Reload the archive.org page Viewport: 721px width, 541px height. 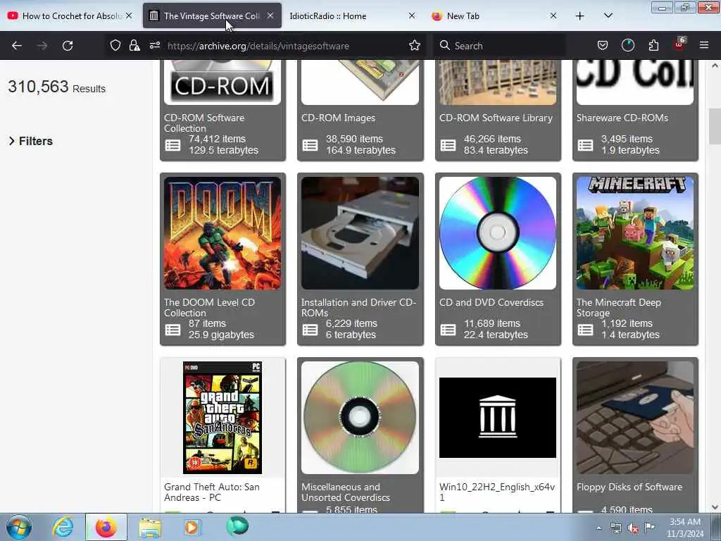coord(68,46)
